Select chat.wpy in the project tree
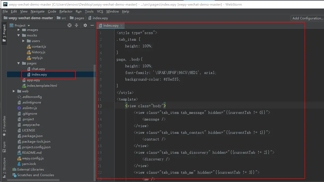Image resolution: width=324 pixels, height=182 pixels. (x=38, y=69)
